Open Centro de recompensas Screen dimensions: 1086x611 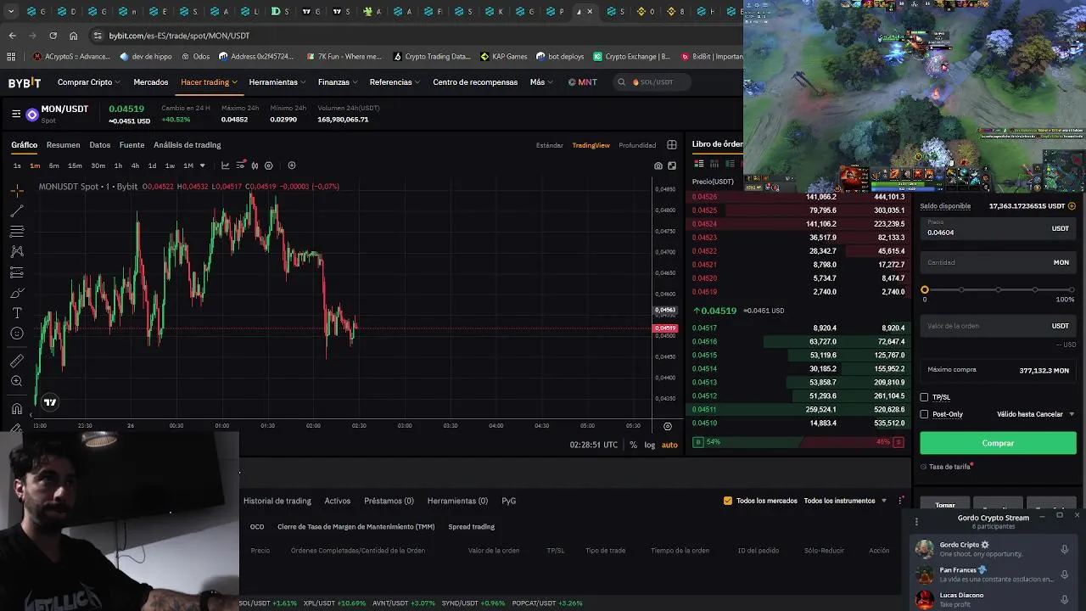click(x=475, y=82)
